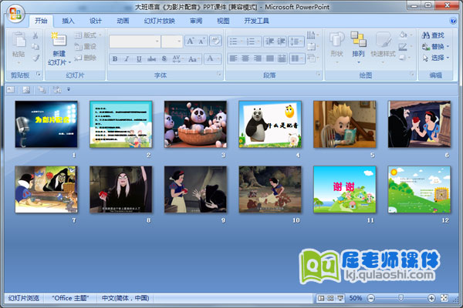The image size is (463, 308).
Task: Justify text alignment
Action: [x=269, y=59]
